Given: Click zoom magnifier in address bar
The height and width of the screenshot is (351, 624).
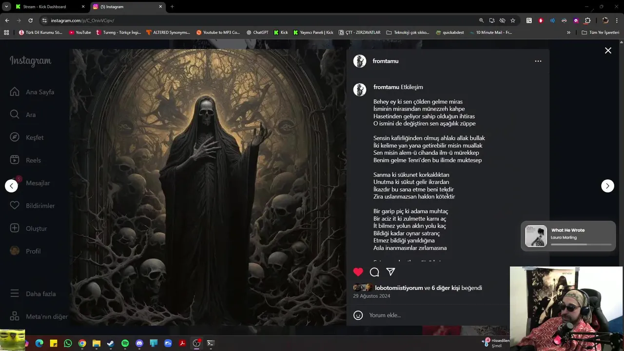Looking at the screenshot, I should 481,20.
